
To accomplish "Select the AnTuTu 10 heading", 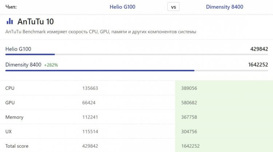I will tap(36, 21).
